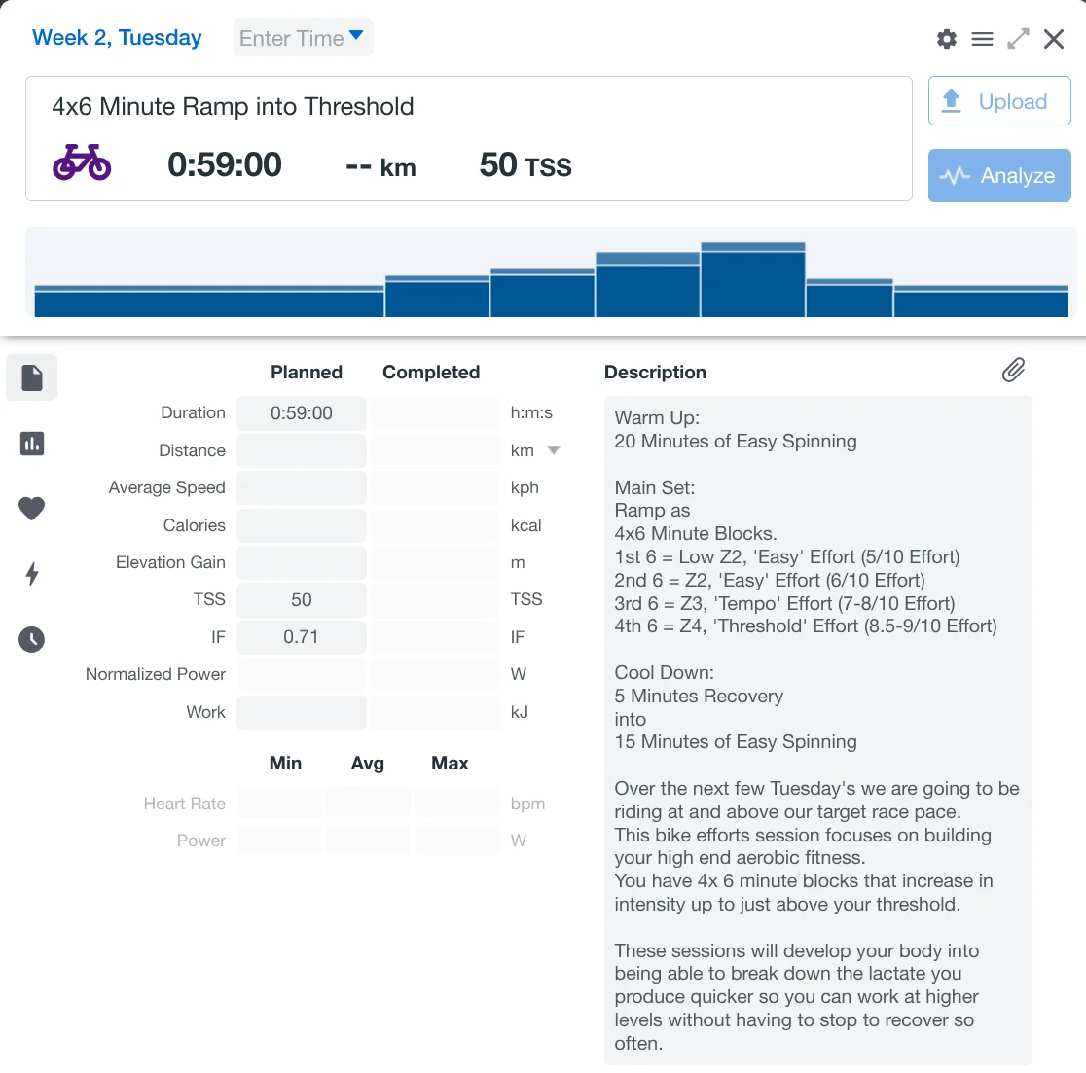Open the hamburger menu icon
The height and width of the screenshot is (1073, 1086).
[982, 39]
